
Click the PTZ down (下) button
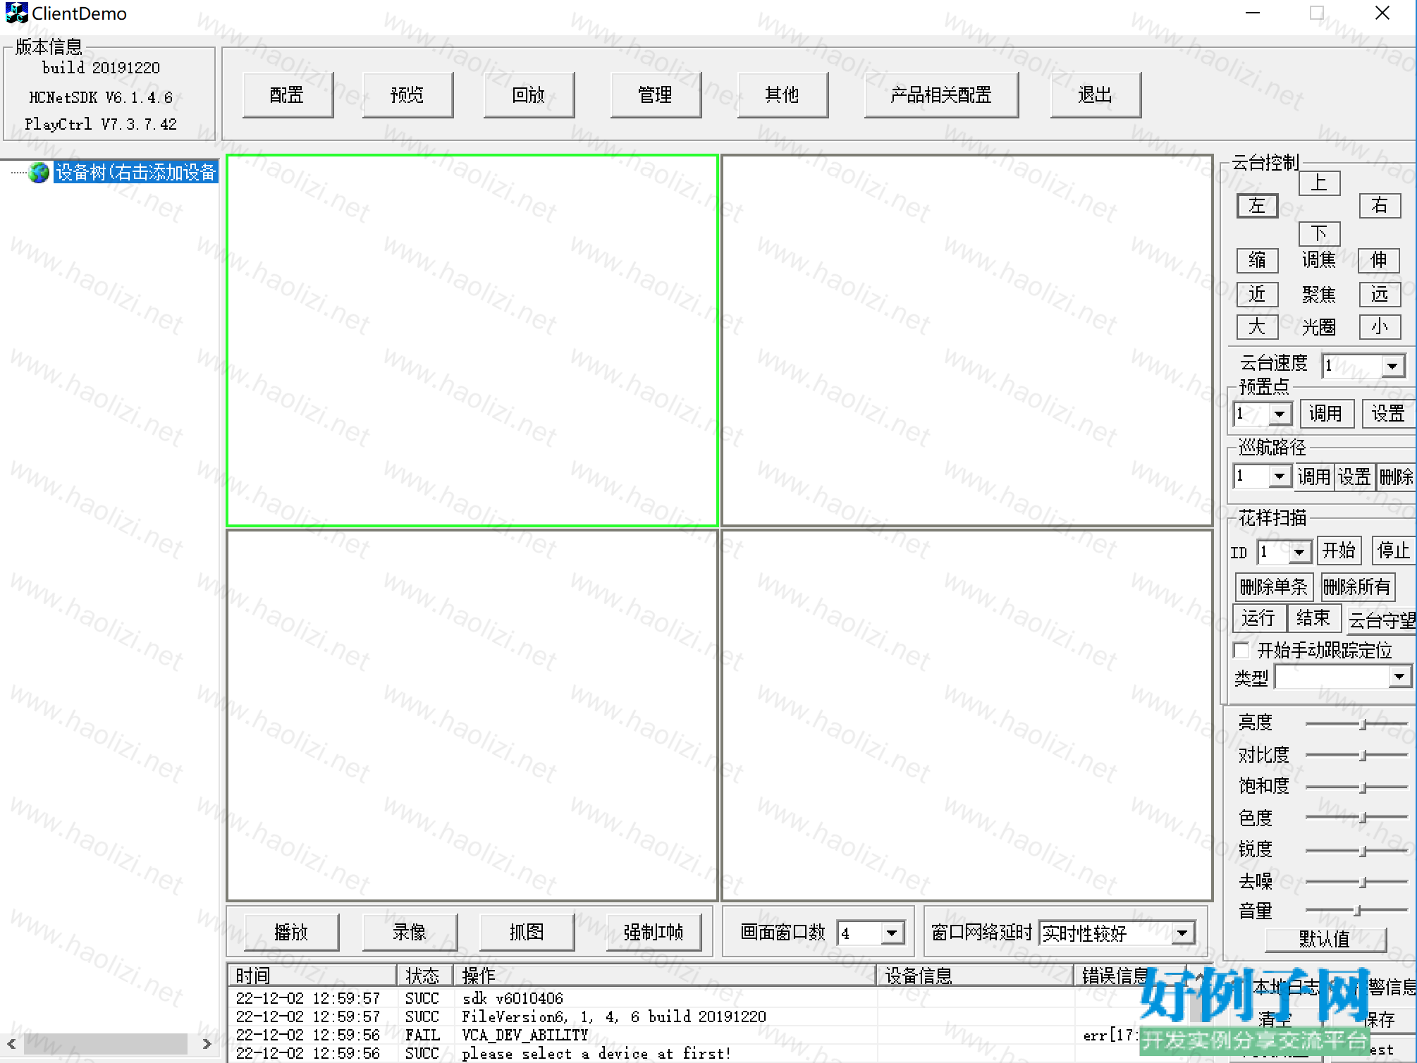pos(1318,233)
